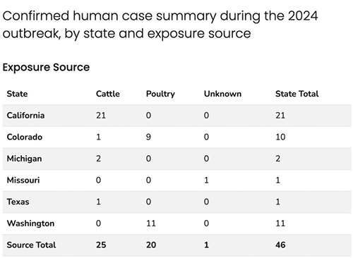Select the Colorado row label
The image size is (353, 258).
coord(25,137)
